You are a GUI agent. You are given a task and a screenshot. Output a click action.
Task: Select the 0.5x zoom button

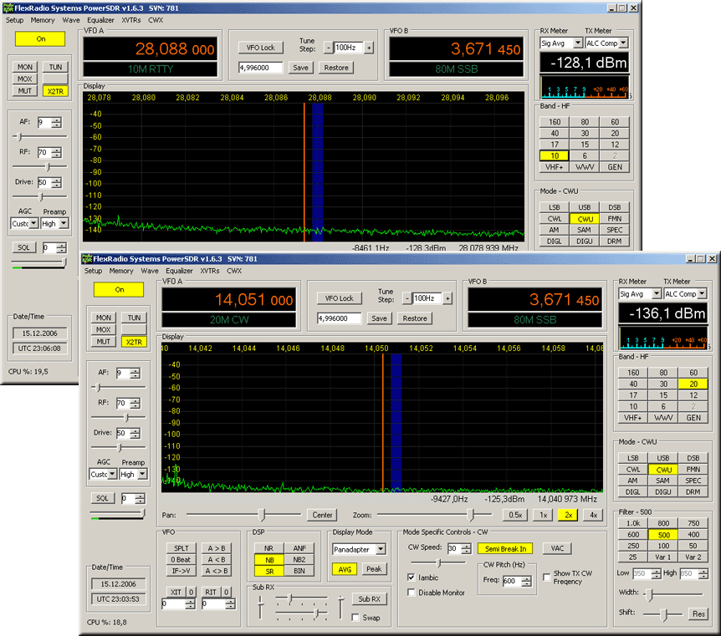point(515,515)
